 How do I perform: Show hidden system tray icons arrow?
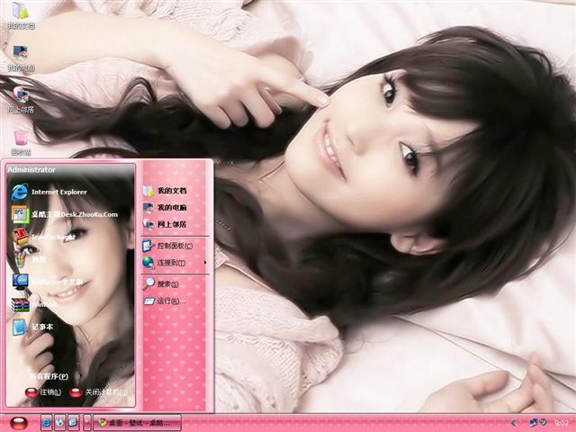pyautogui.click(x=514, y=423)
